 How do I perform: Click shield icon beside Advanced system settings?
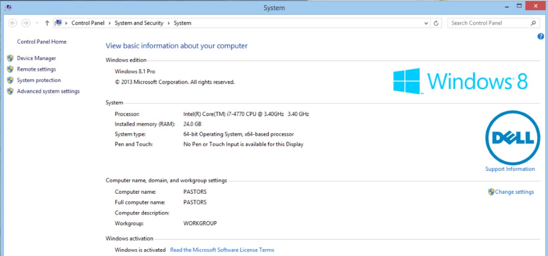point(10,91)
